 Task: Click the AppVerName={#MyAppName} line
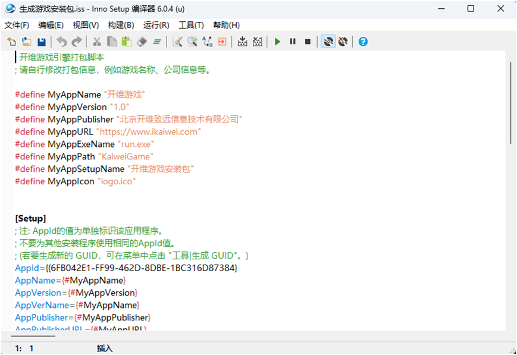(x=77, y=305)
